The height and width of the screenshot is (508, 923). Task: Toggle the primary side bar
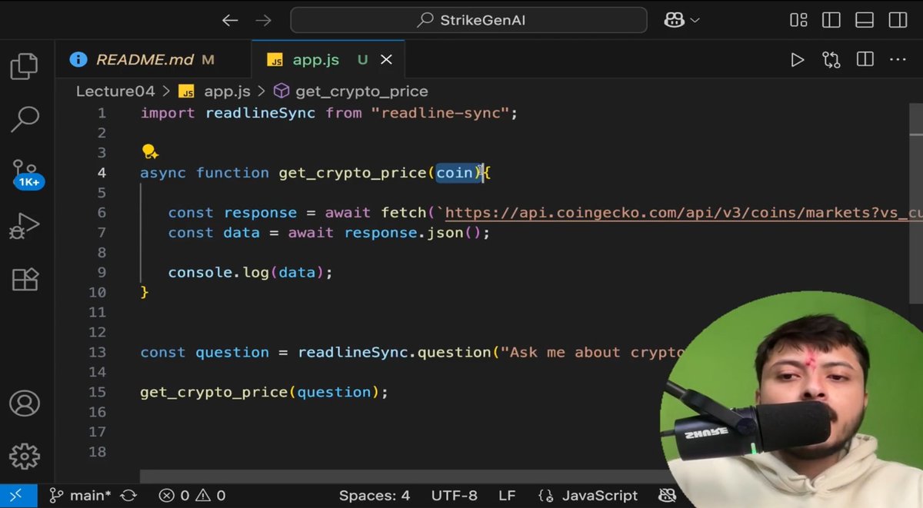click(x=831, y=21)
